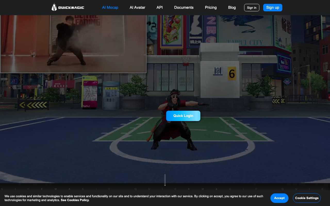Open the AI Mocap tab

110,7
